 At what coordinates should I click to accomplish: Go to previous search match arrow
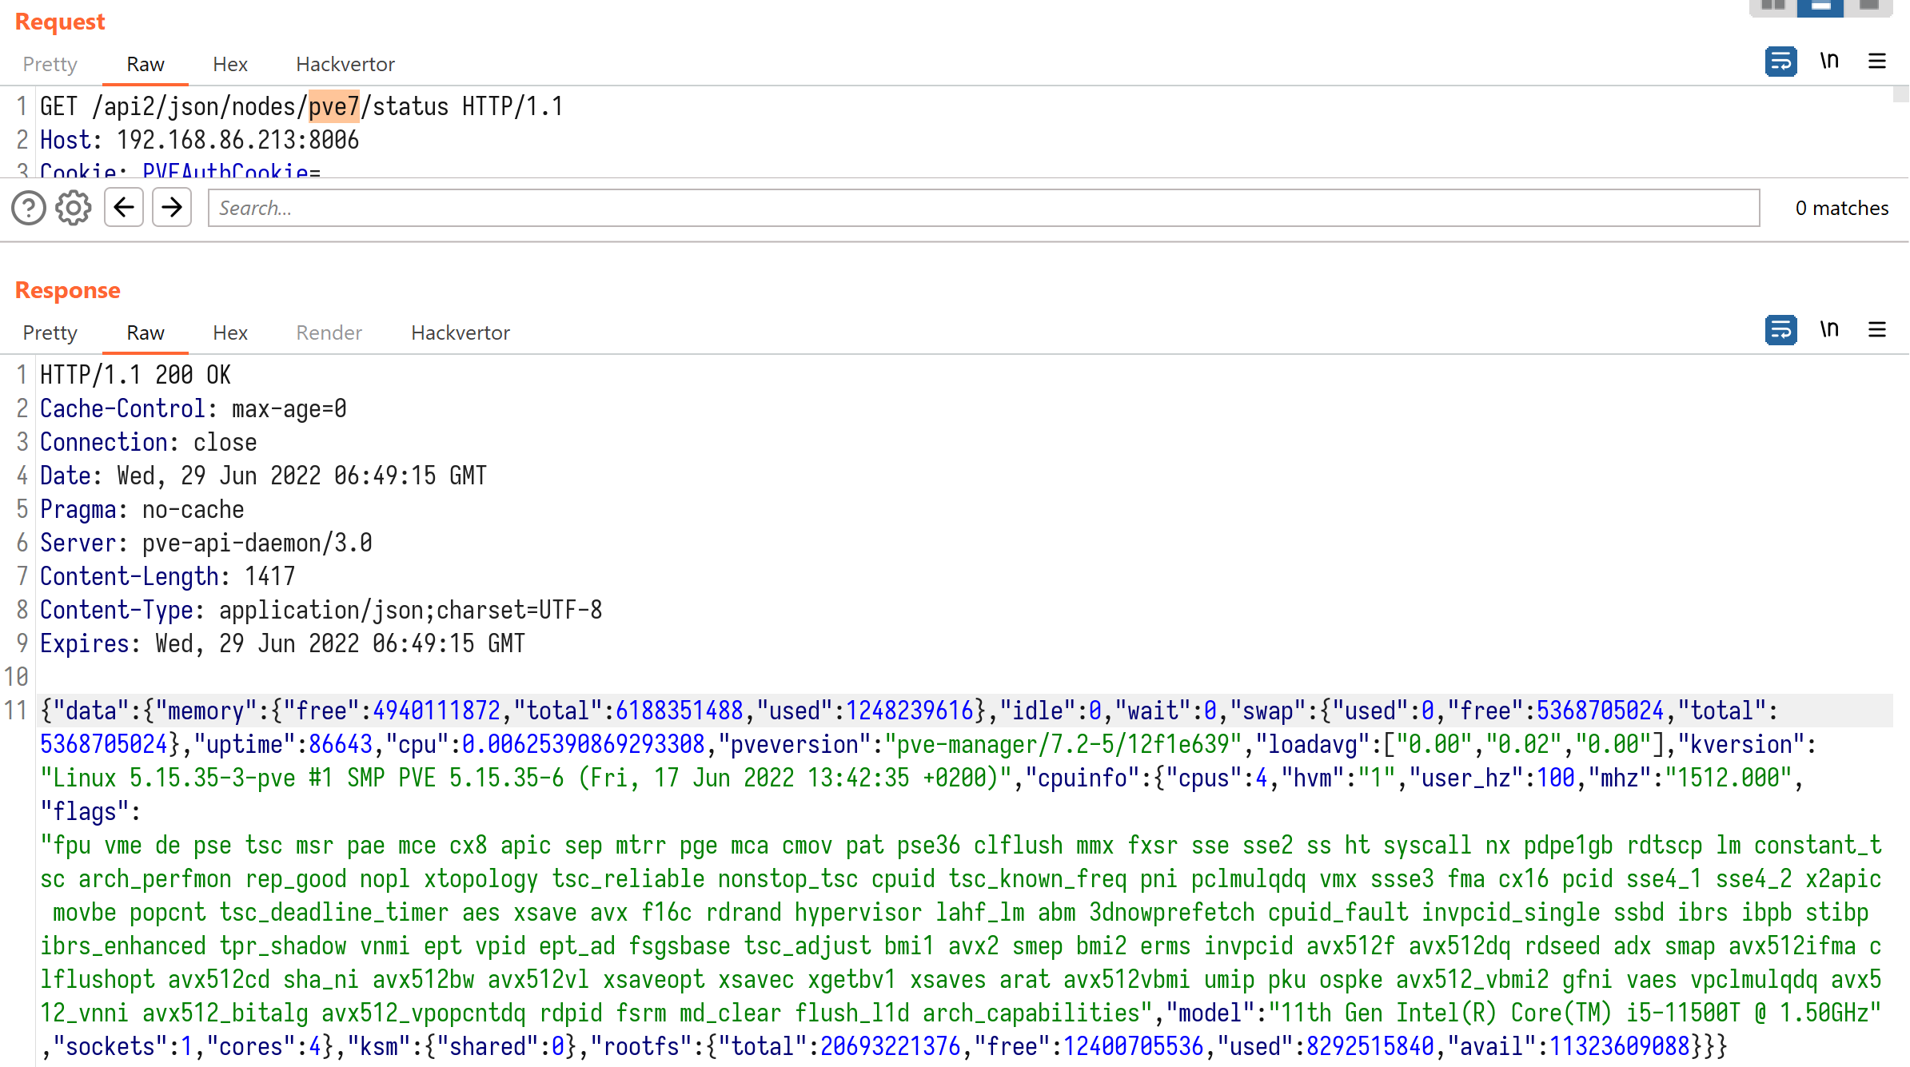[x=124, y=209]
